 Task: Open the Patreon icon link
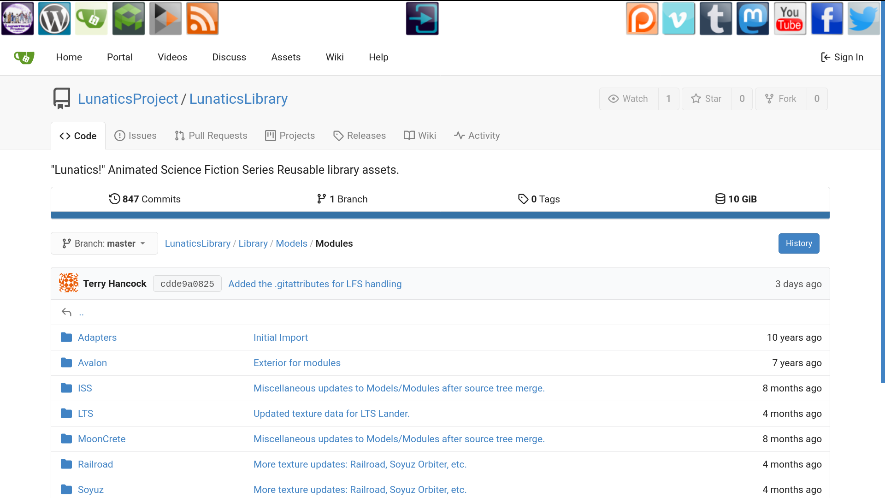[x=642, y=19]
